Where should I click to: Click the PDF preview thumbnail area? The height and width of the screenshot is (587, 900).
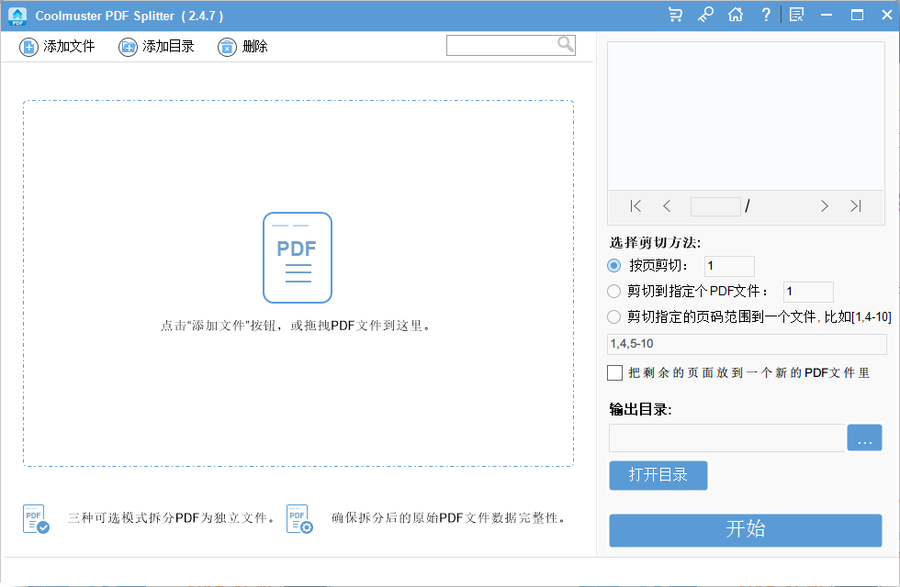[746, 116]
